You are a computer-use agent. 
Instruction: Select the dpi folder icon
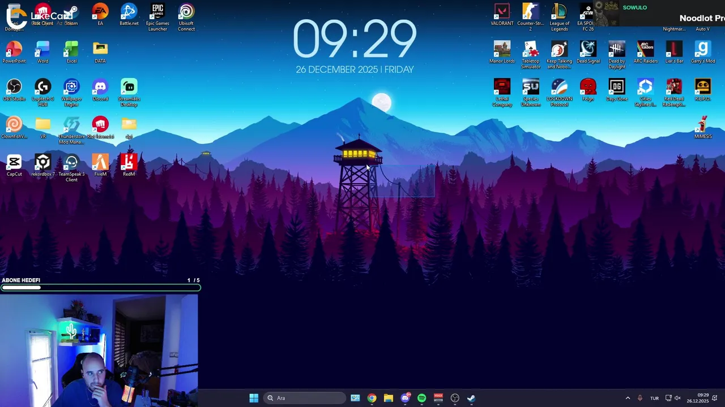pyautogui.click(x=129, y=128)
